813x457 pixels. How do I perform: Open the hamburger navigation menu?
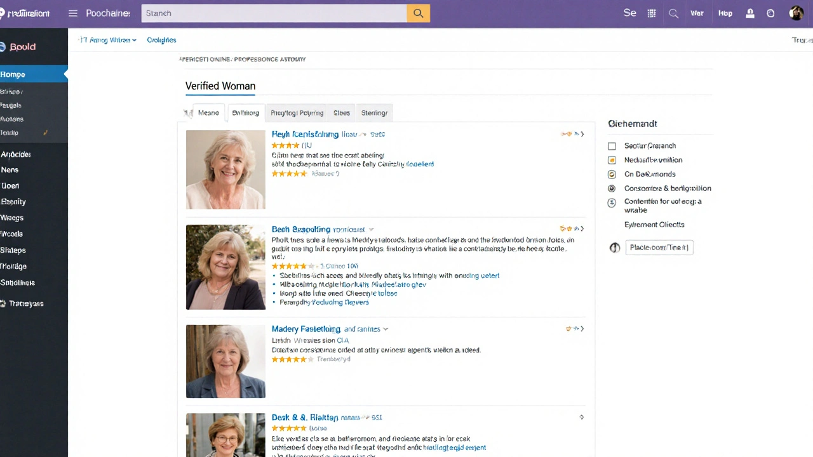coord(72,13)
